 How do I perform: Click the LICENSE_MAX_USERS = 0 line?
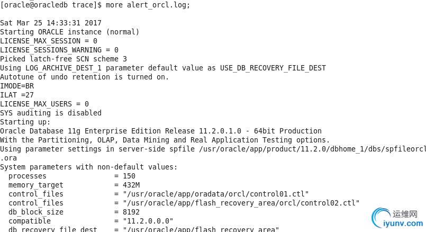pyautogui.click(x=44, y=104)
